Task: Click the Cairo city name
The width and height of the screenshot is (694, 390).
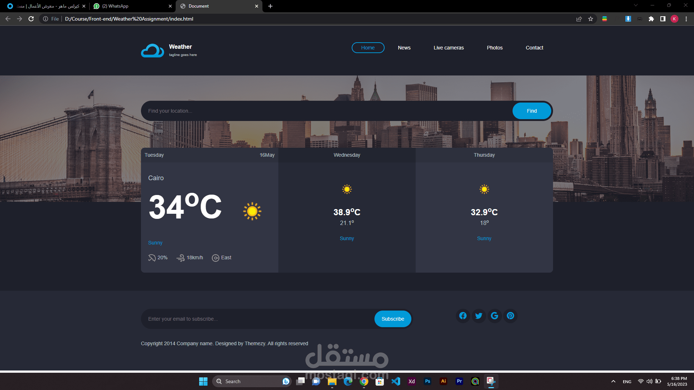Action: 156,178
